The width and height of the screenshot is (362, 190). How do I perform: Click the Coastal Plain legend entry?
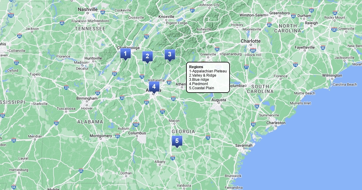coord(202,88)
